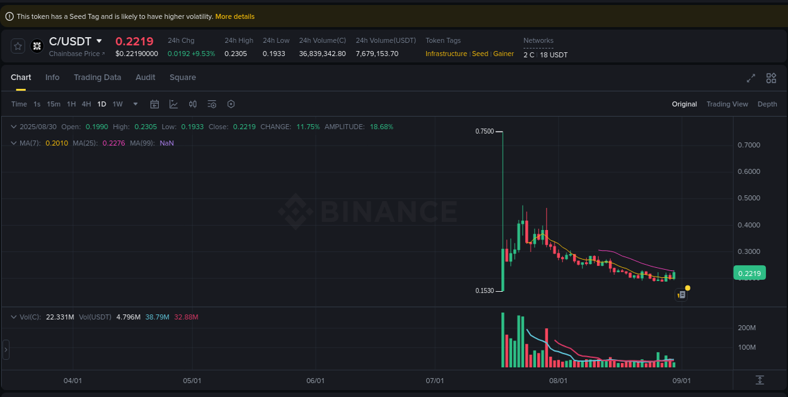Switch to the Depth chart view
788x397 pixels.
767,103
